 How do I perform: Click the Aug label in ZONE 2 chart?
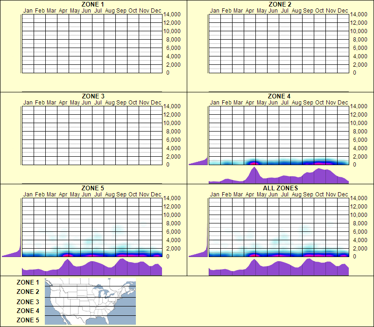point(296,11)
